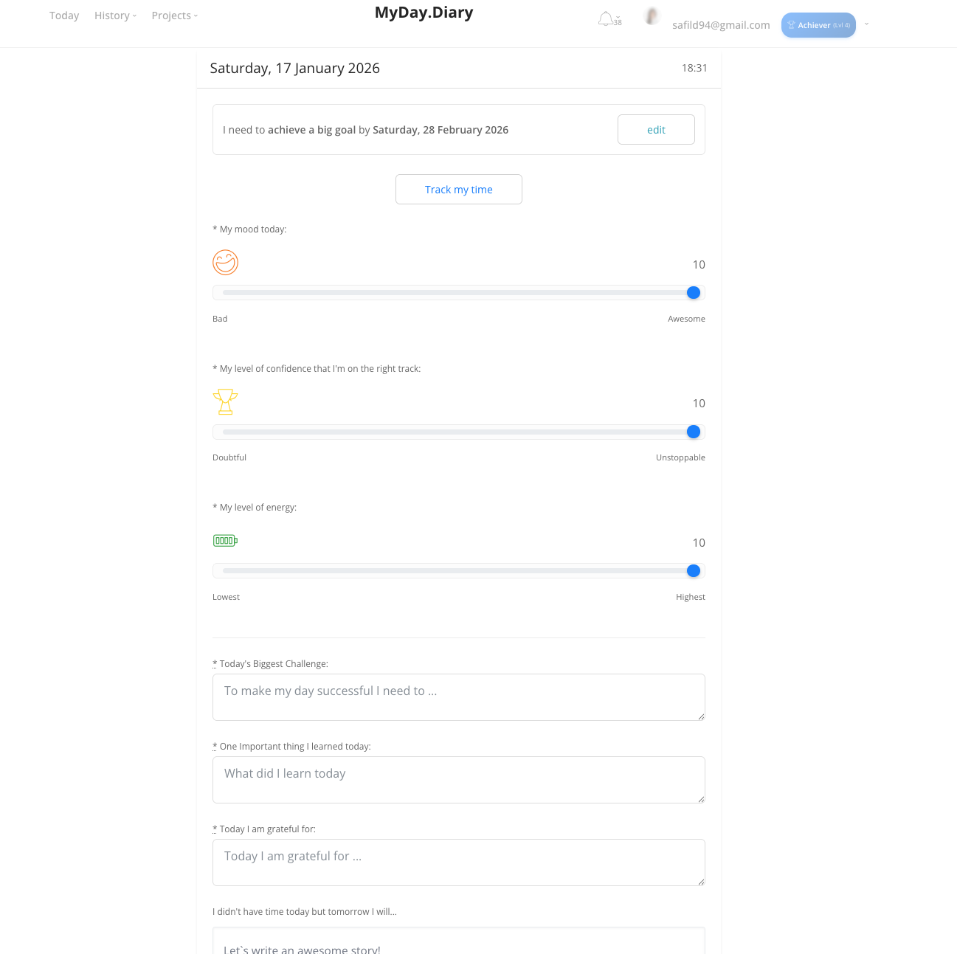Go to the Today page
The image size is (957, 954).
click(x=64, y=15)
